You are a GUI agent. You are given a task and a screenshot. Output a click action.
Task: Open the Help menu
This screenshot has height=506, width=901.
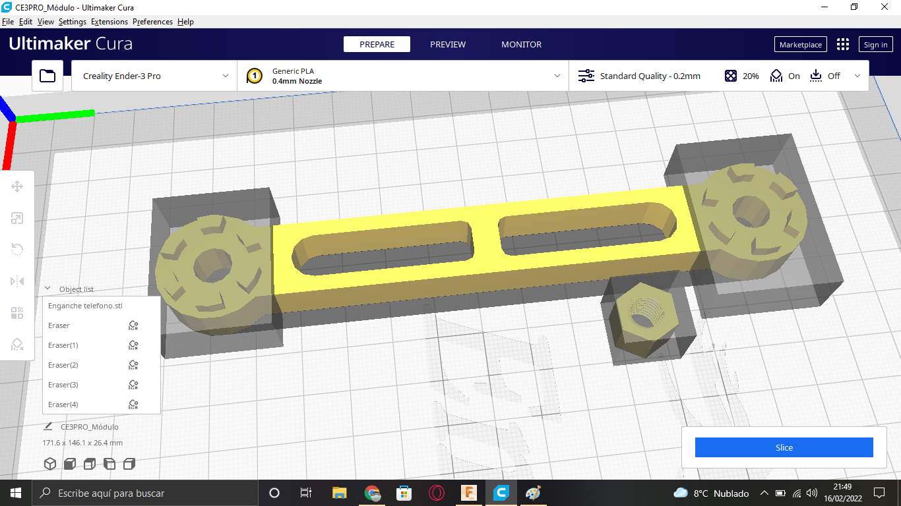coord(185,22)
